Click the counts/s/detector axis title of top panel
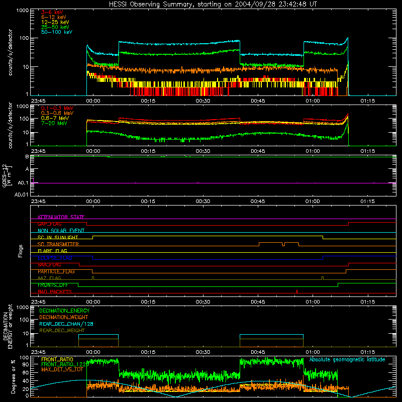The image size is (402, 402). point(10,52)
